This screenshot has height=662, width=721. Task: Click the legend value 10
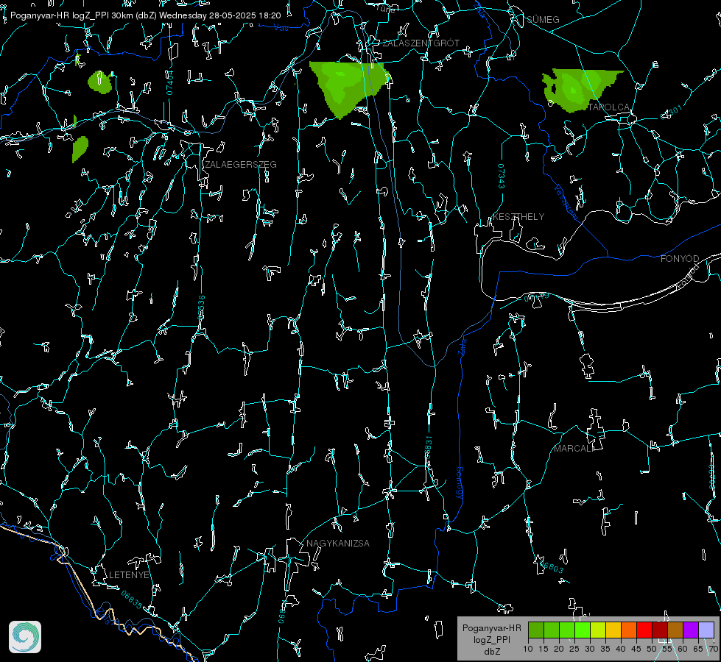[x=528, y=649]
